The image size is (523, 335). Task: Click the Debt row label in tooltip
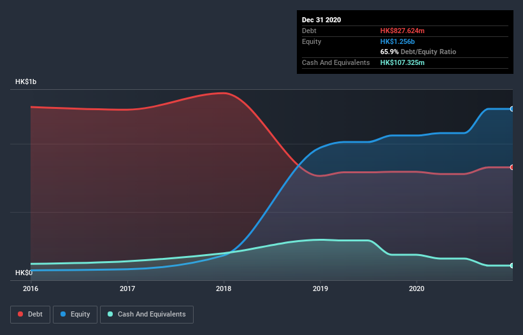[x=309, y=31]
